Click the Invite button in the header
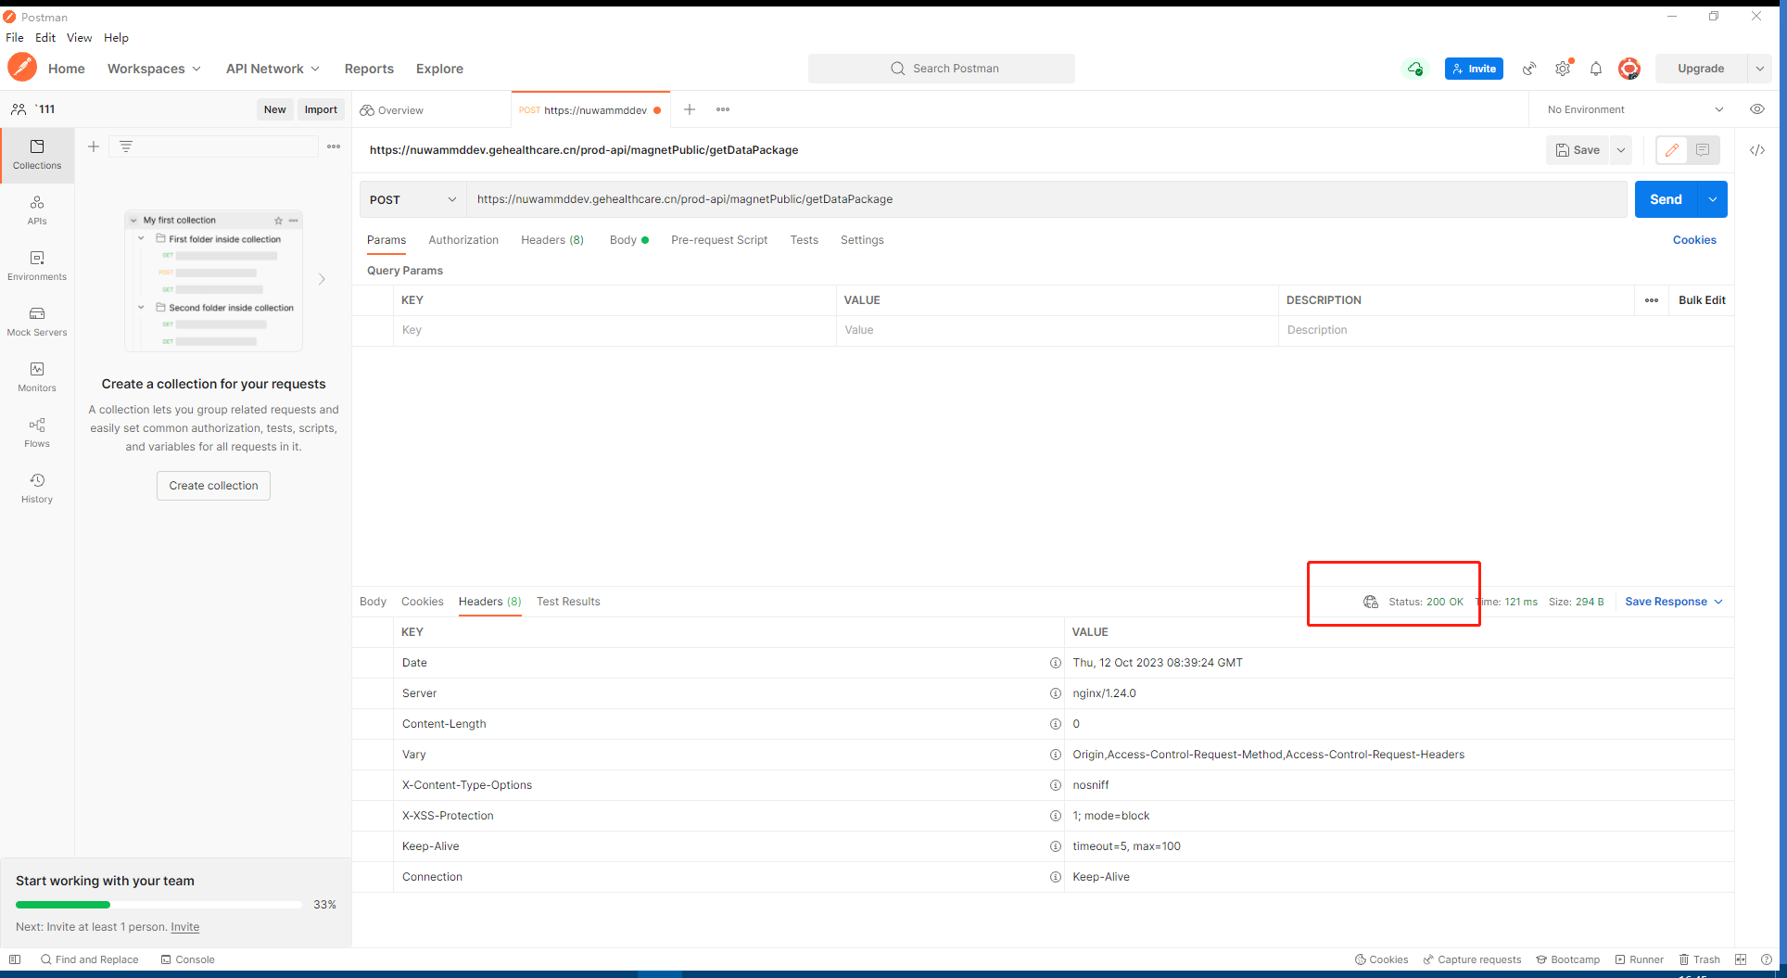This screenshot has width=1787, height=978. click(x=1474, y=69)
